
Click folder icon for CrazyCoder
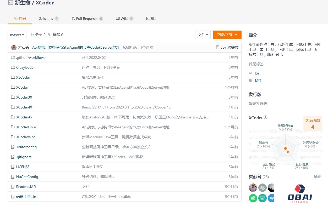13,67
